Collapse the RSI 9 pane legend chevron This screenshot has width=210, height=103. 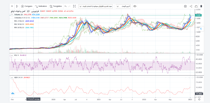click(12, 55)
